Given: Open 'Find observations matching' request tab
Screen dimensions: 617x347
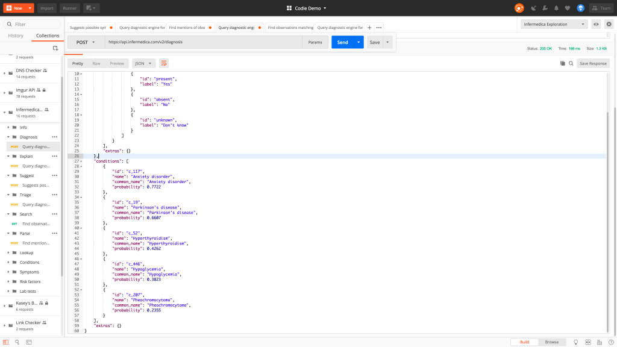Looking at the screenshot, I should point(290,28).
